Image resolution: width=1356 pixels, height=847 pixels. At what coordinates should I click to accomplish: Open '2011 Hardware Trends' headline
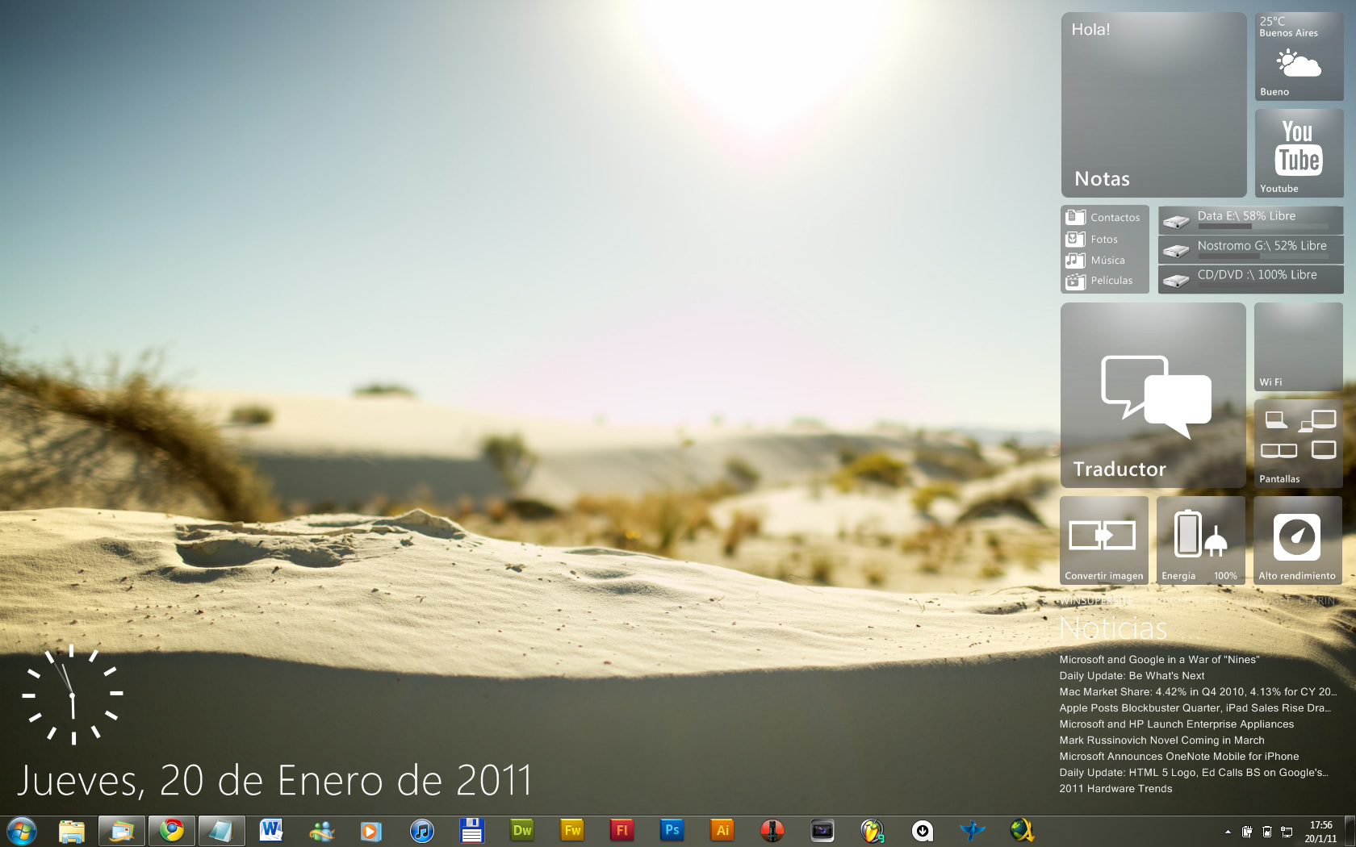(x=1115, y=788)
